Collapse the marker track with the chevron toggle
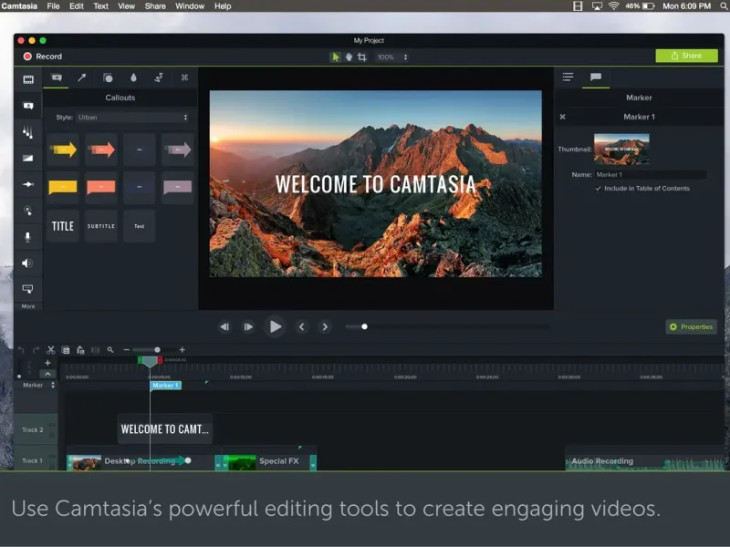Image resolution: width=730 pixels, height=547 pixels. pyautogui.click(x=47, y=373)
